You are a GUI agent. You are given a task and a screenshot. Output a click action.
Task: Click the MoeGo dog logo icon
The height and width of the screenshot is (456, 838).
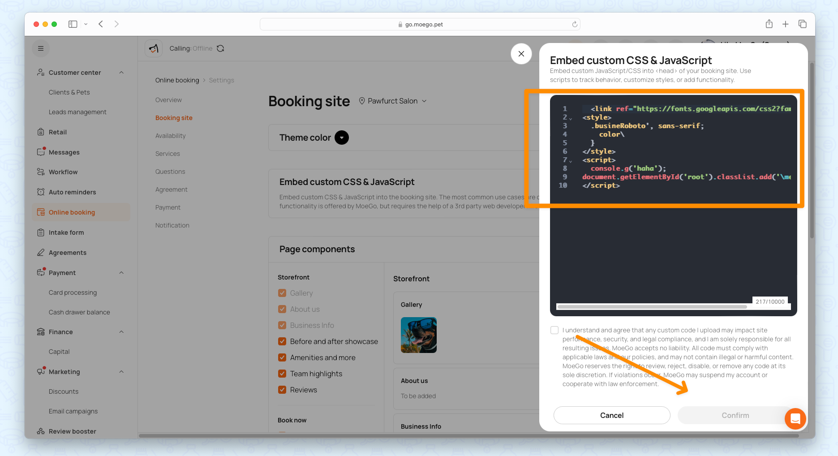click(154, 48)
